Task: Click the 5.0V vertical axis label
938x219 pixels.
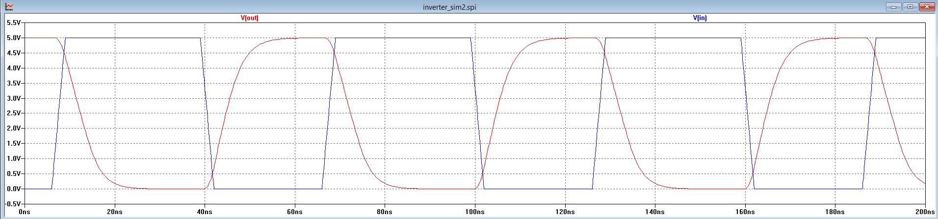Action: [14, 38]
